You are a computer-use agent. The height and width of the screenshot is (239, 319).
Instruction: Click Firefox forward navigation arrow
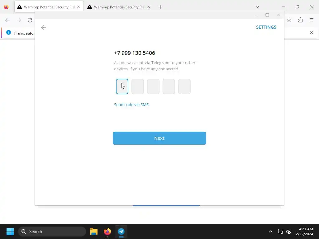(19, 20)
